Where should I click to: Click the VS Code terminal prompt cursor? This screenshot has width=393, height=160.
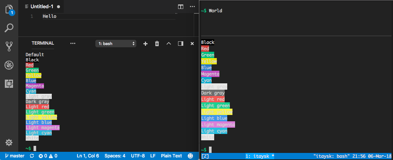click(x=35, y=148)
